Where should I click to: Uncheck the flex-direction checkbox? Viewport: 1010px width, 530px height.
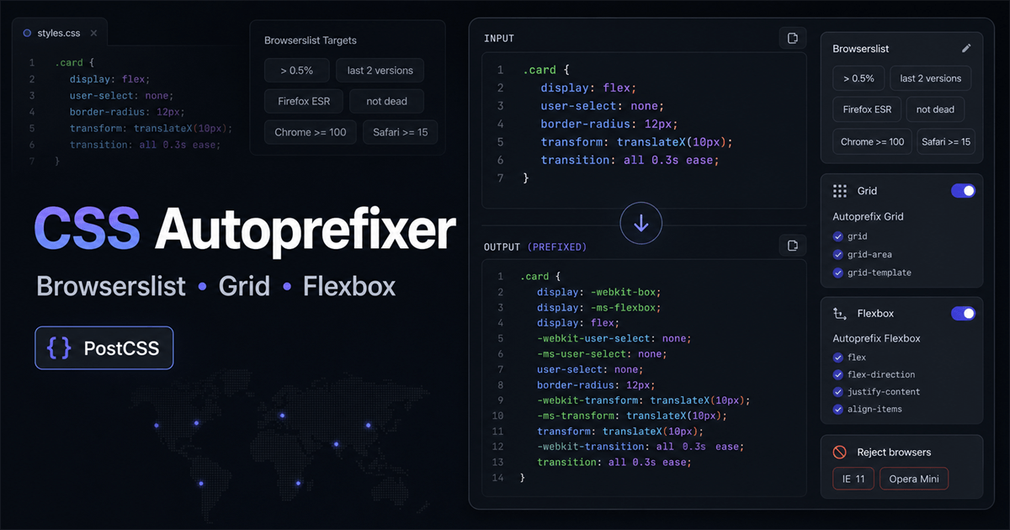pos(838,374)
